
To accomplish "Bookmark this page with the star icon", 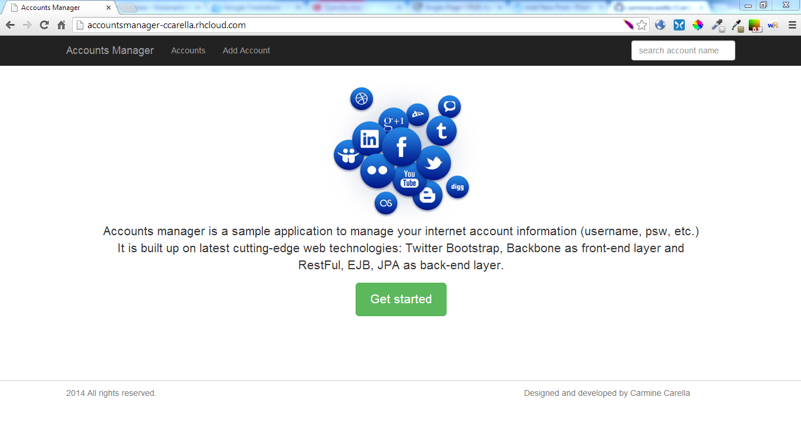I will tap(641, 25).
